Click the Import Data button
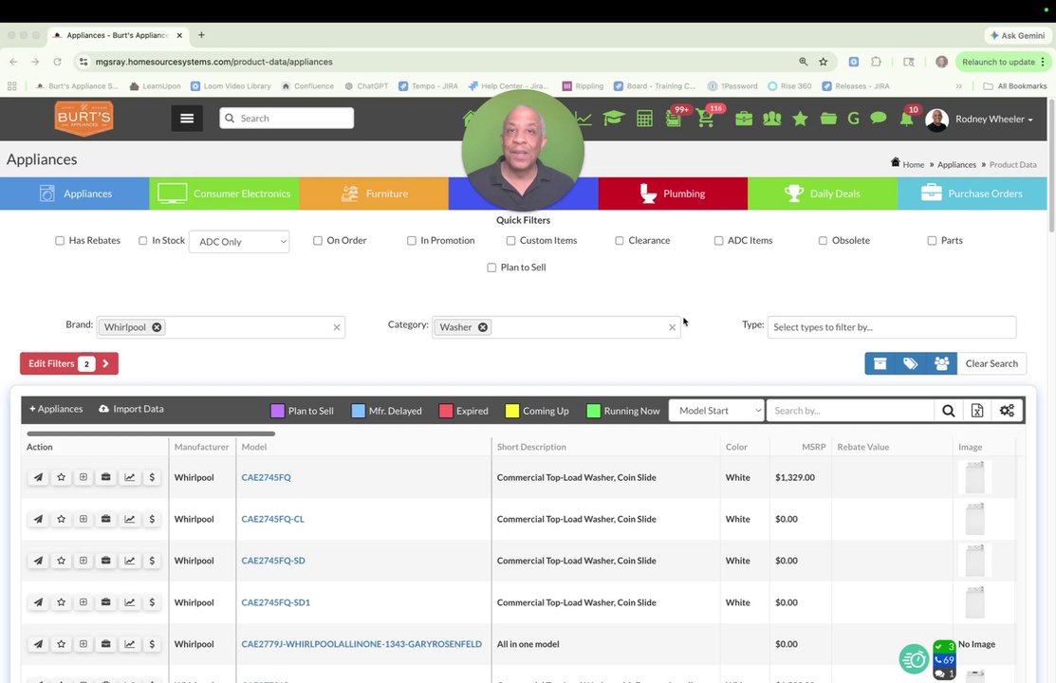 (x=131, y=409)
